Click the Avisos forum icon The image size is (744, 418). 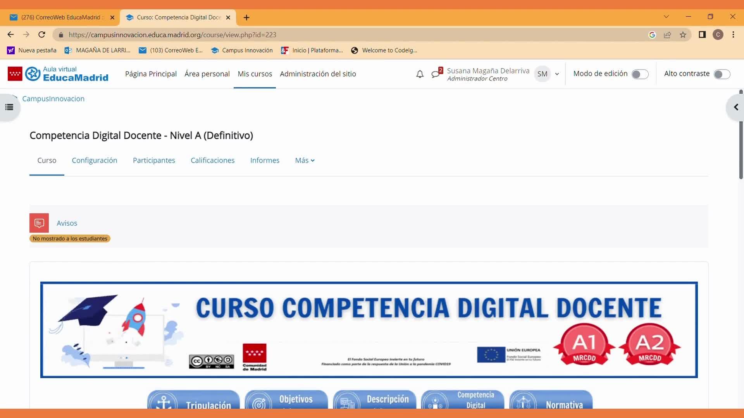tap(39, 223)
